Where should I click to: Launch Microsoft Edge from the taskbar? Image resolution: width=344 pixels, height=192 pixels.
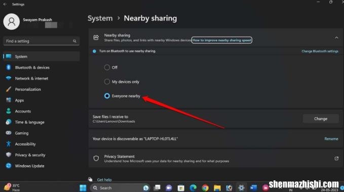[x=194, y=188]
